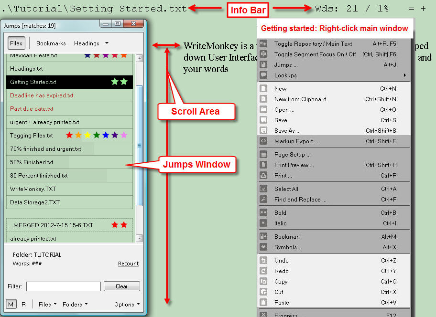Click the Open folder icon
The image size is (436, 317).
pos(263,110)
